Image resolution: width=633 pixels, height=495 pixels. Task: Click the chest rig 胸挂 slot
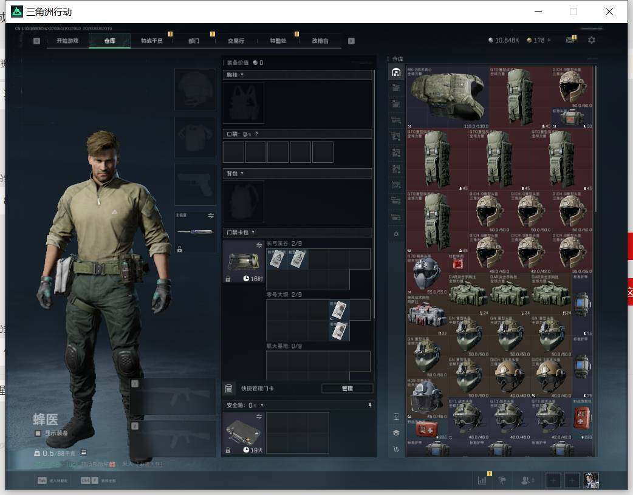point(244,103)
